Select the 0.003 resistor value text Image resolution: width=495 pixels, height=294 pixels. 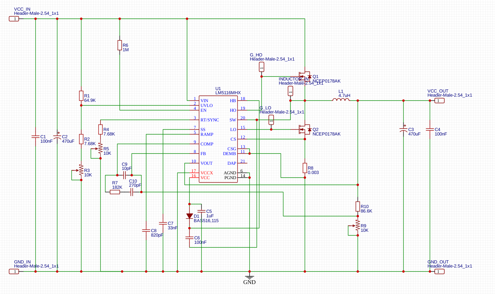pyautogui.click(x=313, y=173)
